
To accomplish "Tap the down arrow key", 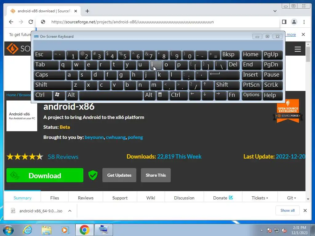I will click(x=207, y=96).
